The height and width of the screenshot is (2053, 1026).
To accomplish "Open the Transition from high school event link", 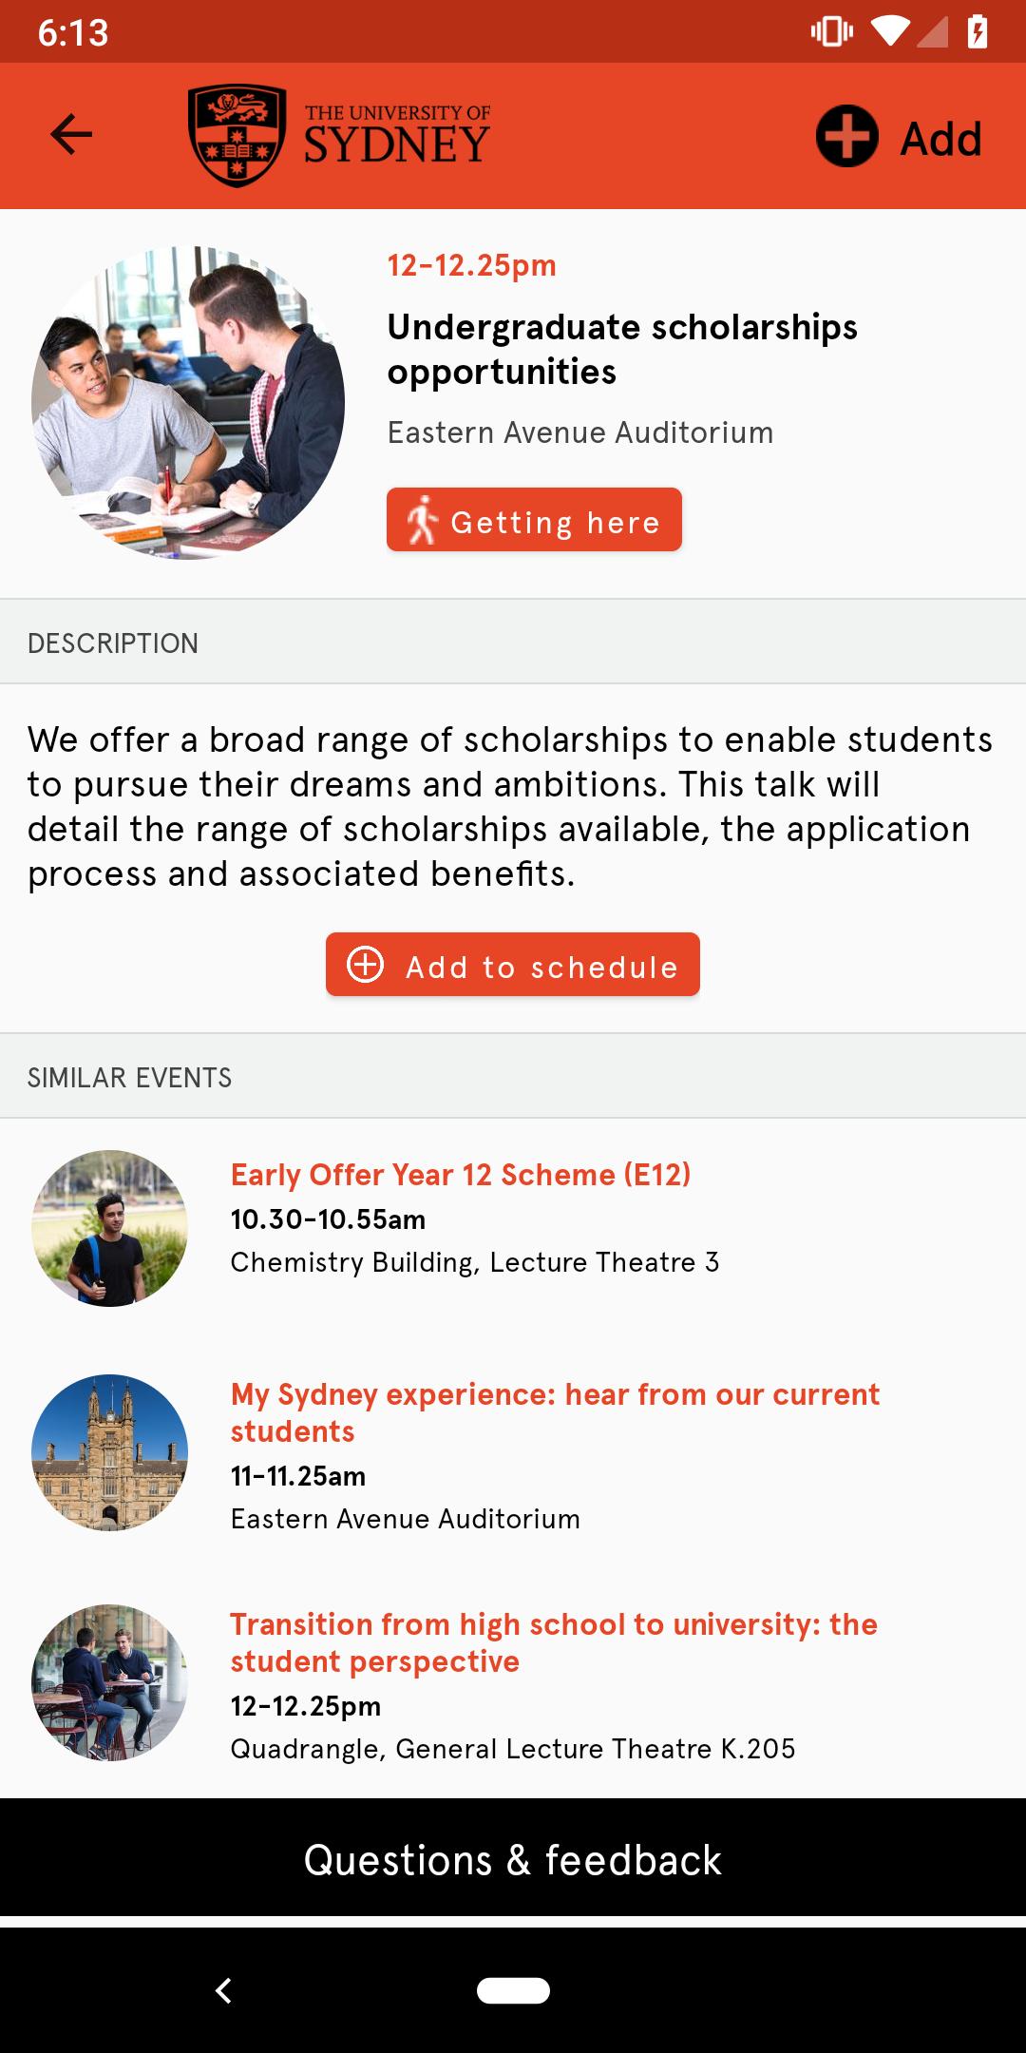I will (554, 1642).
